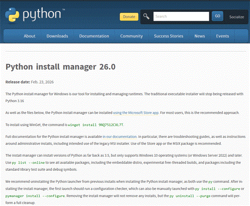Click the magnifying glass search icon
The image size is (250, 206).
(146, 16)
